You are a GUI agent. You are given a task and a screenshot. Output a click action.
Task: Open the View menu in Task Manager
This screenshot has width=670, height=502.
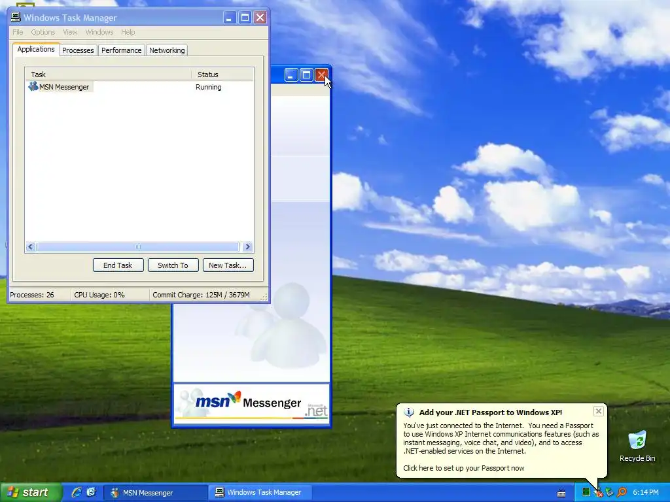coord(70,32)
